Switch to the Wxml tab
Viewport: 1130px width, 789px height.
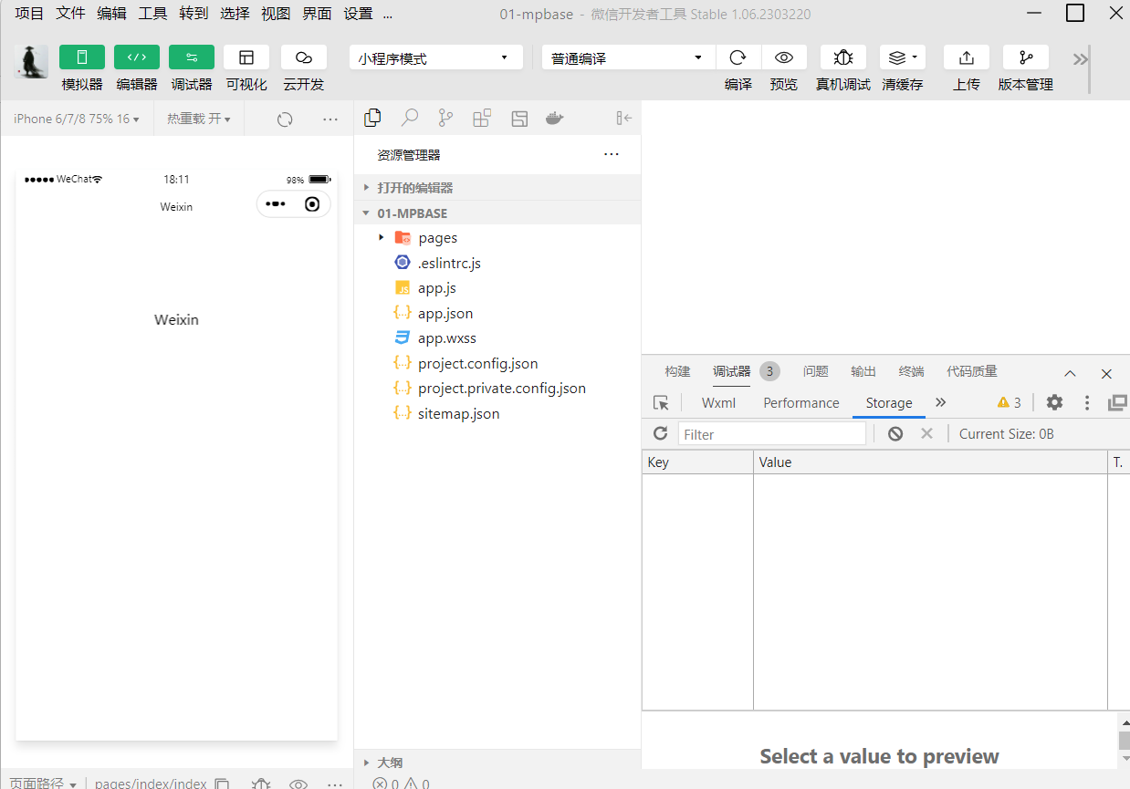(718, 402)
